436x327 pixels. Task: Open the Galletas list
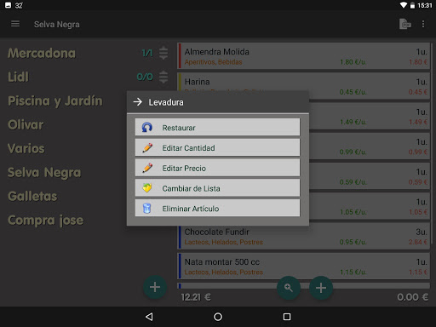[x=32, y=197]
